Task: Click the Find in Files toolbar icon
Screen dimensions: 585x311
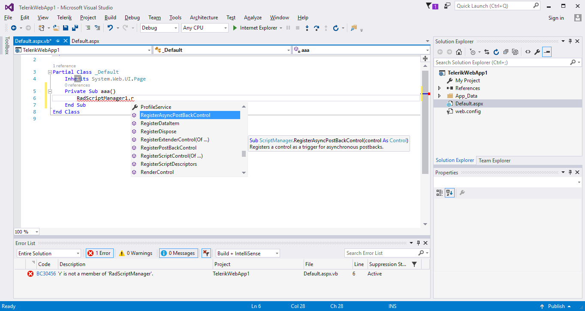Action: click(354, 28)
